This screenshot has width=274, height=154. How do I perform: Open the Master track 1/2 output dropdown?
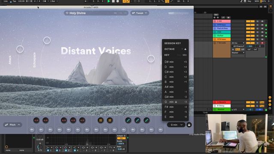point(238,110)
